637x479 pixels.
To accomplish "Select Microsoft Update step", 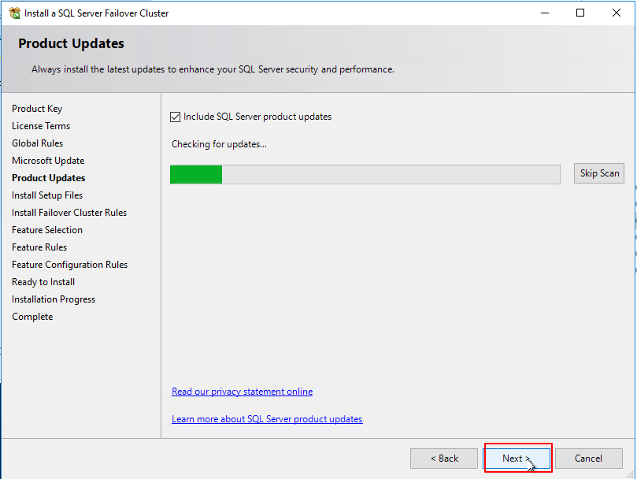I will coord(47,160).
